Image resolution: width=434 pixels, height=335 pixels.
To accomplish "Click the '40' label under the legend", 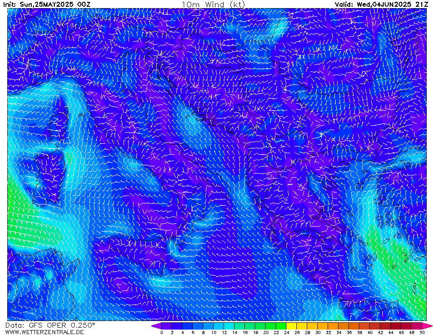I will (370, 332).
